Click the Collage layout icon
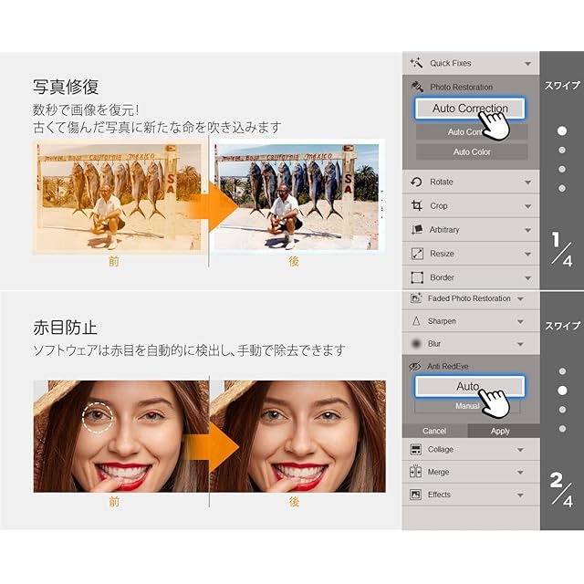 [x=416, y=450]
